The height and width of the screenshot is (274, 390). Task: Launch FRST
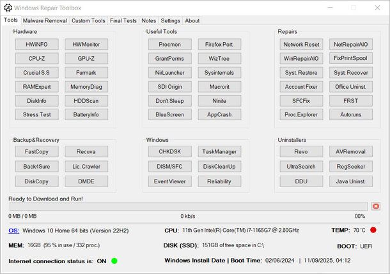tap(351, 101)
